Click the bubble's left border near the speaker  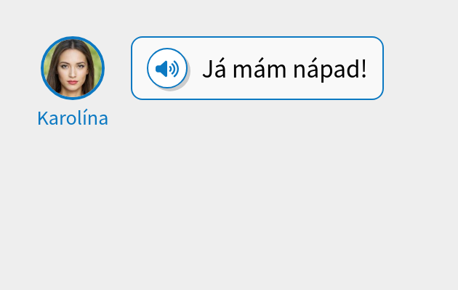[132, 69]
